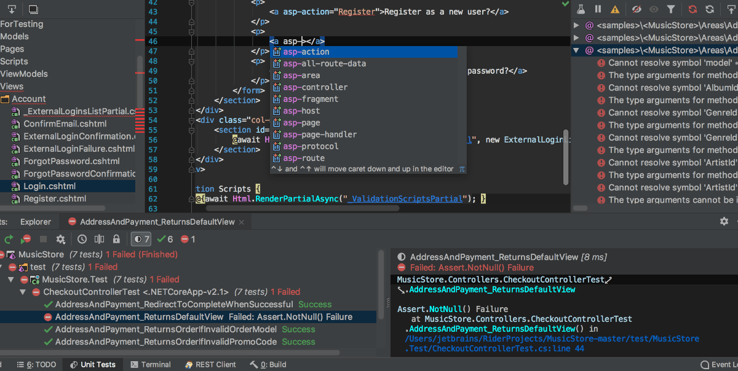Open the TODO tool window
The image size is (738, 371).
click(36, 364)
